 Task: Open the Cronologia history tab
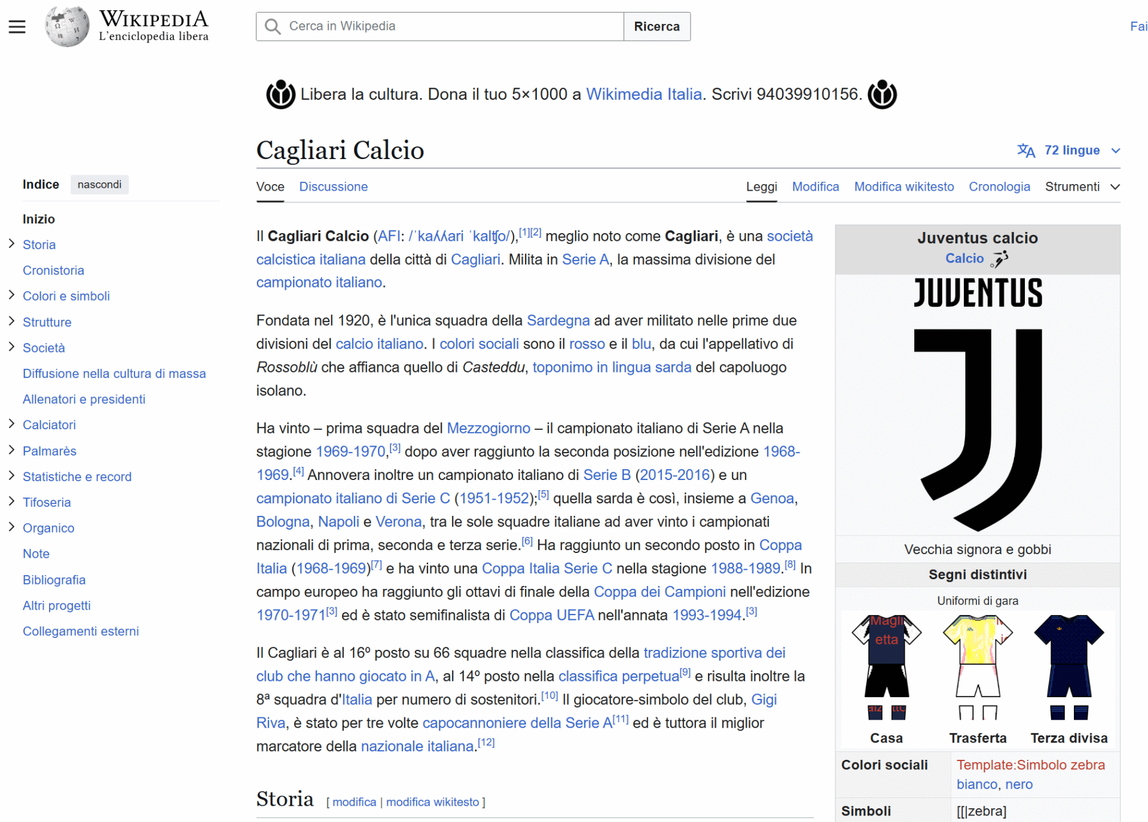pos(999,187)
